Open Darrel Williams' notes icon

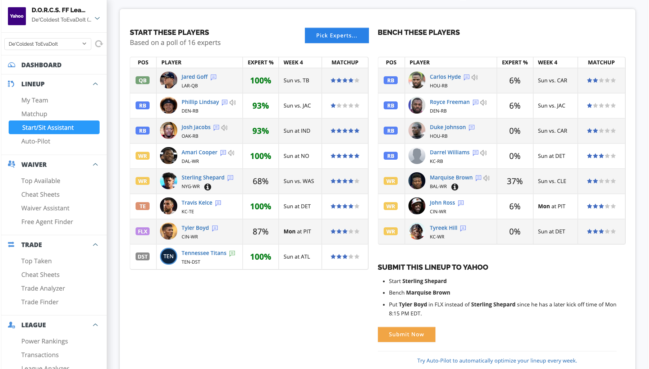[476, 152]
